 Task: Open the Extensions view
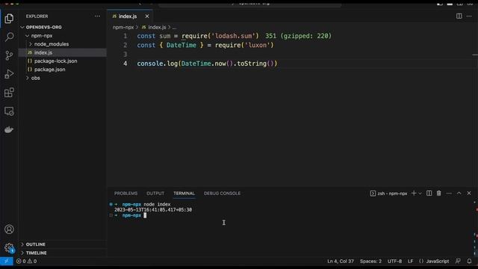(9, 93)
